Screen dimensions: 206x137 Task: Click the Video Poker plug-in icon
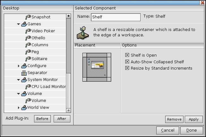[x=28, y=31]
